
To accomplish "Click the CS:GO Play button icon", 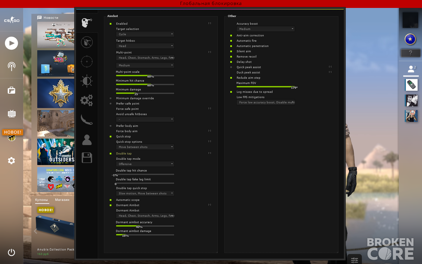I will pos(11,43).
